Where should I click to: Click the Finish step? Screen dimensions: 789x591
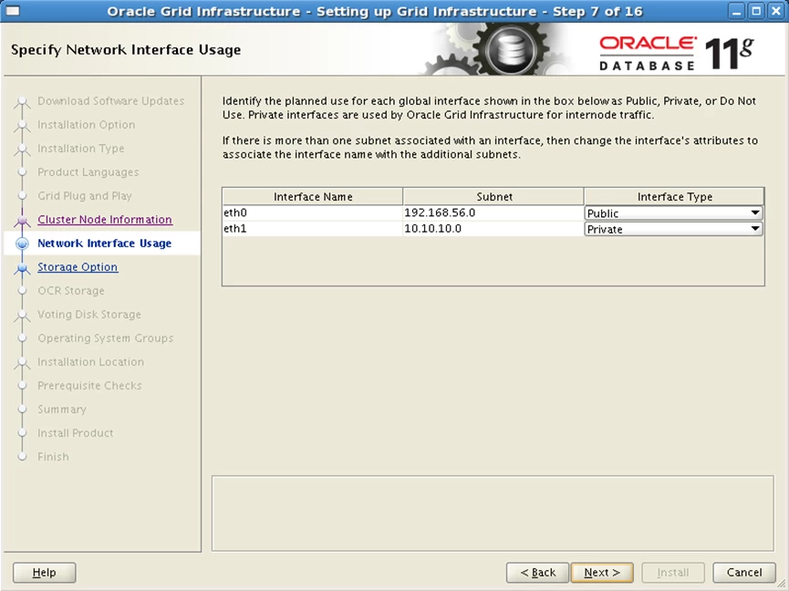53,457
